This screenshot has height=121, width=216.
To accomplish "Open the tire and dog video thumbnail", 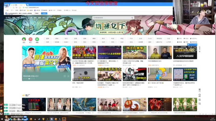I will click(84, 74).
